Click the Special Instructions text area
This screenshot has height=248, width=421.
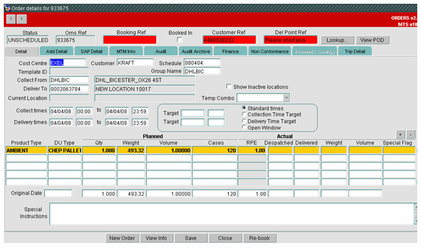pos(232,214)
